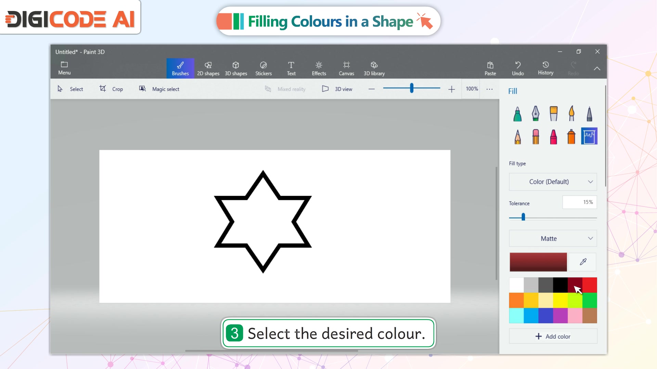Activate the Crop tool
Viewport: 657px width, 369px height.
click(111, 89)
